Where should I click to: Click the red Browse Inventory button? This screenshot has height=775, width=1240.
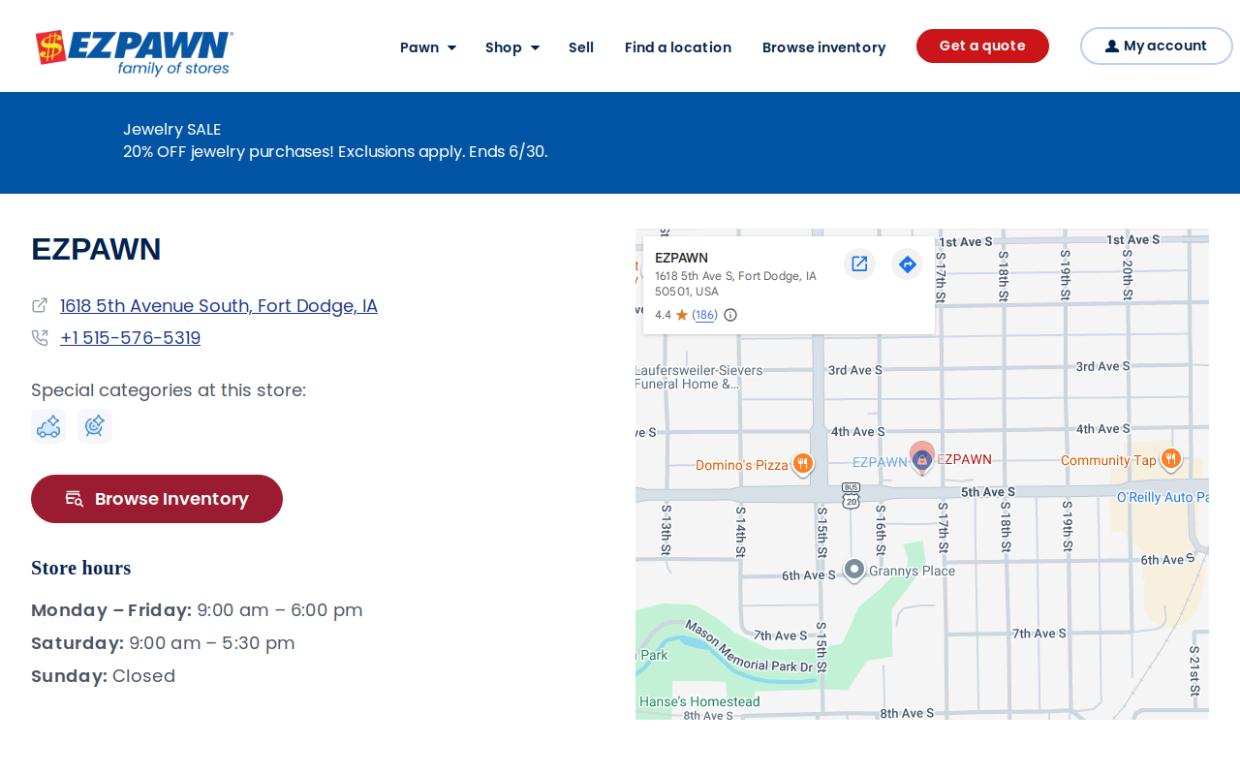tap(157, 499)
